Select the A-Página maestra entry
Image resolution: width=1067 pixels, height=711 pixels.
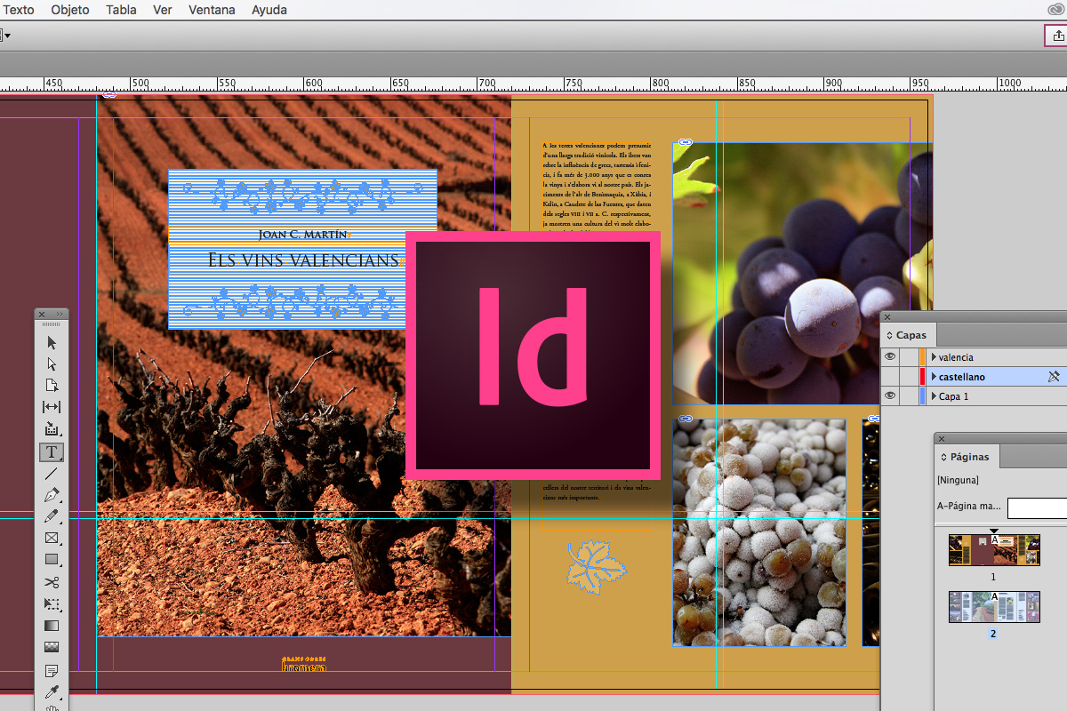[x=969, y=507]
